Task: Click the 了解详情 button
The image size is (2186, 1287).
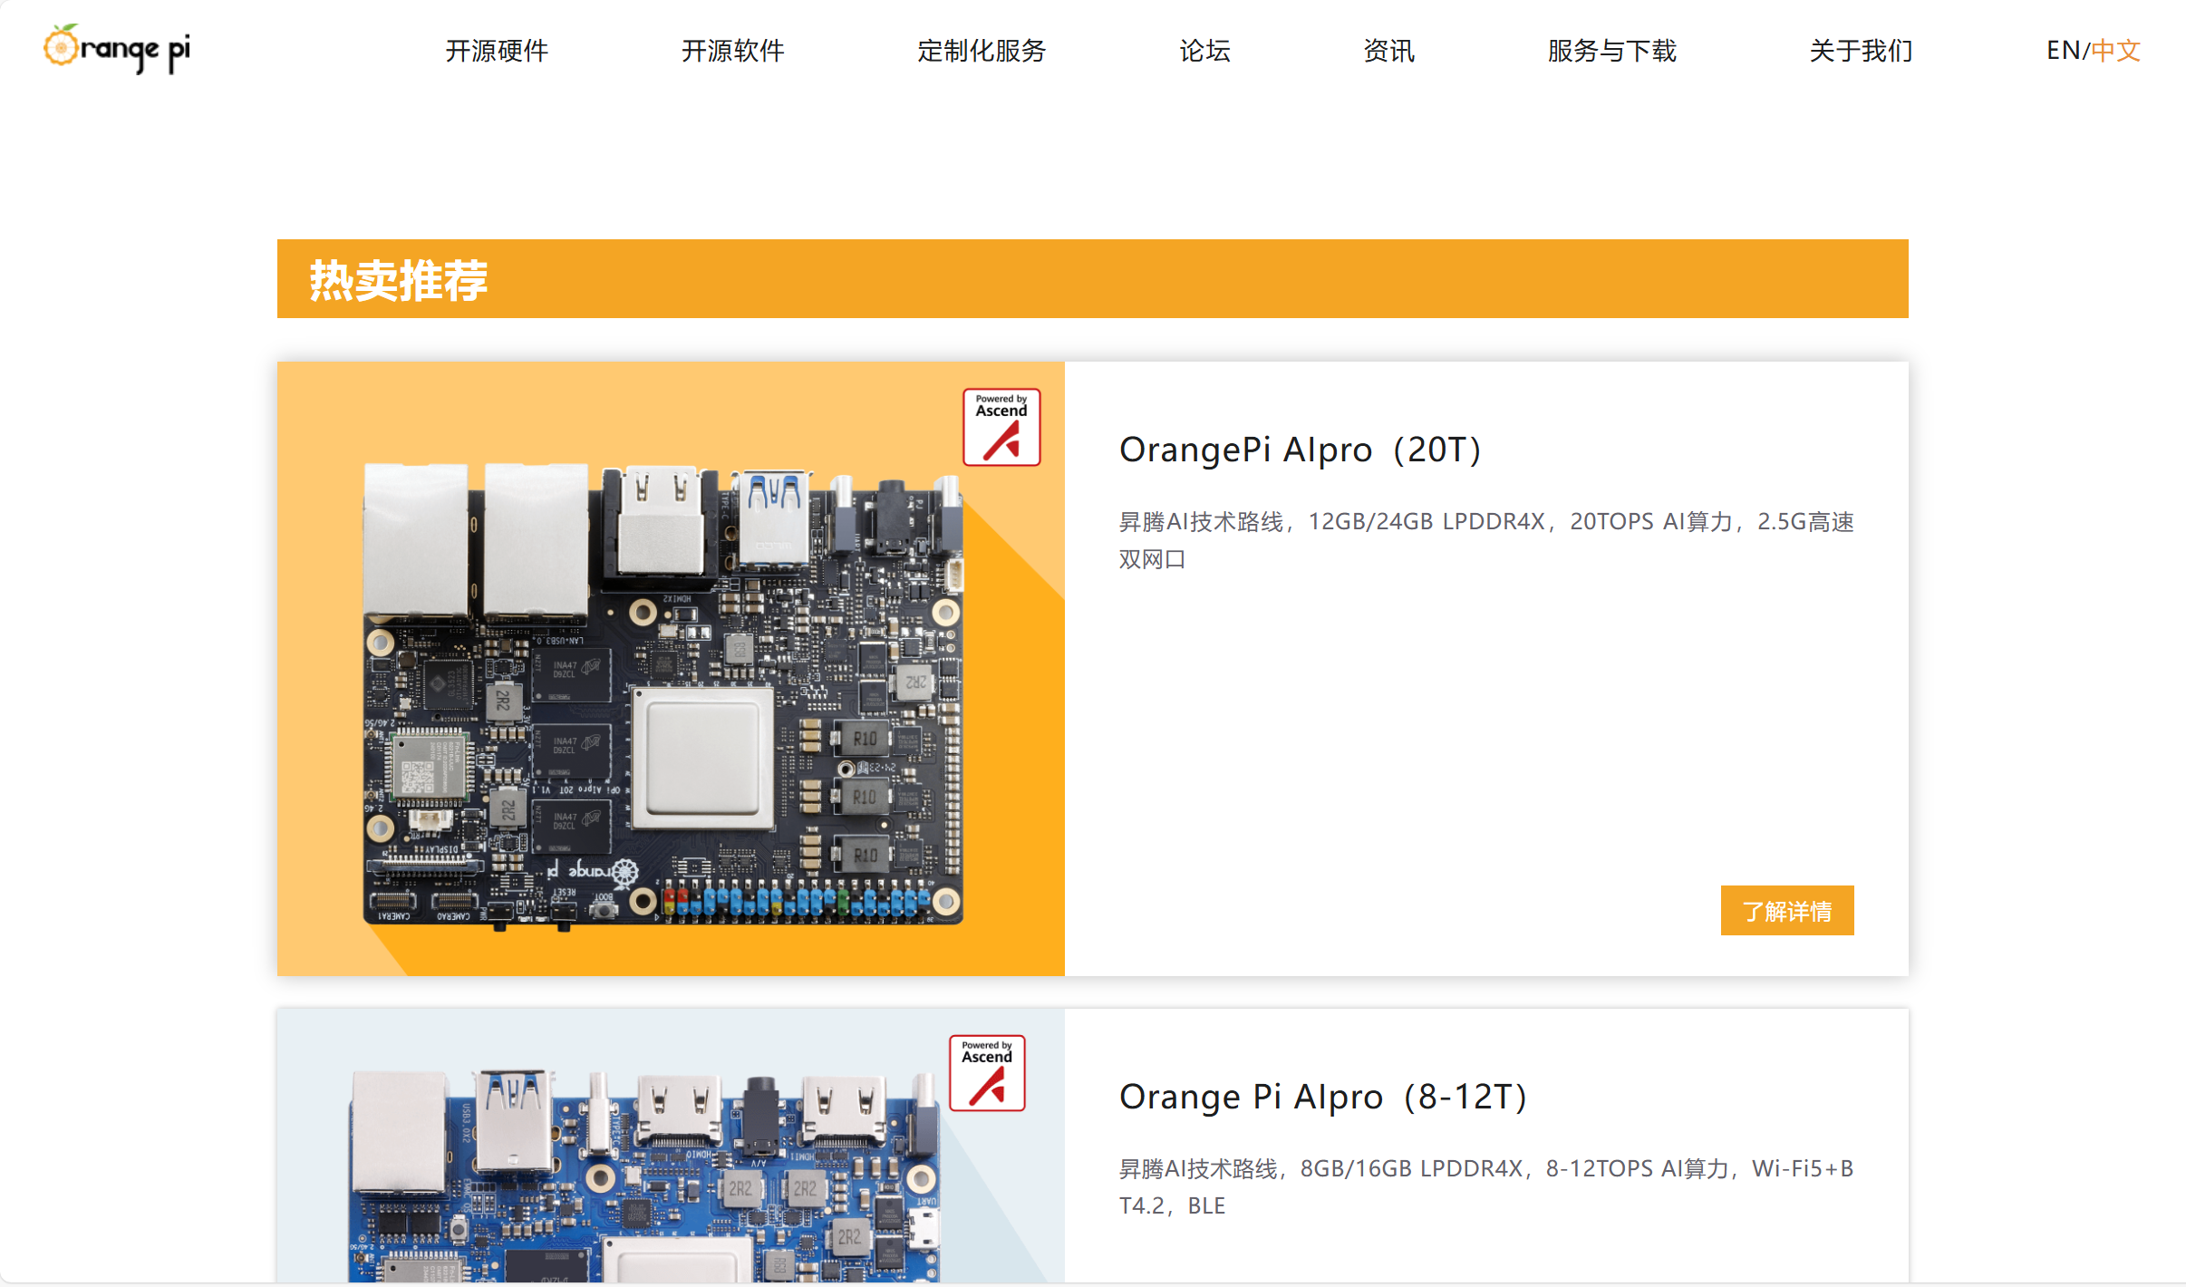Action: [x=1786, y=910]
